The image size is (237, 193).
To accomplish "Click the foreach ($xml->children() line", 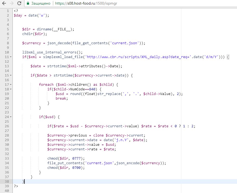I will (78, 85).
